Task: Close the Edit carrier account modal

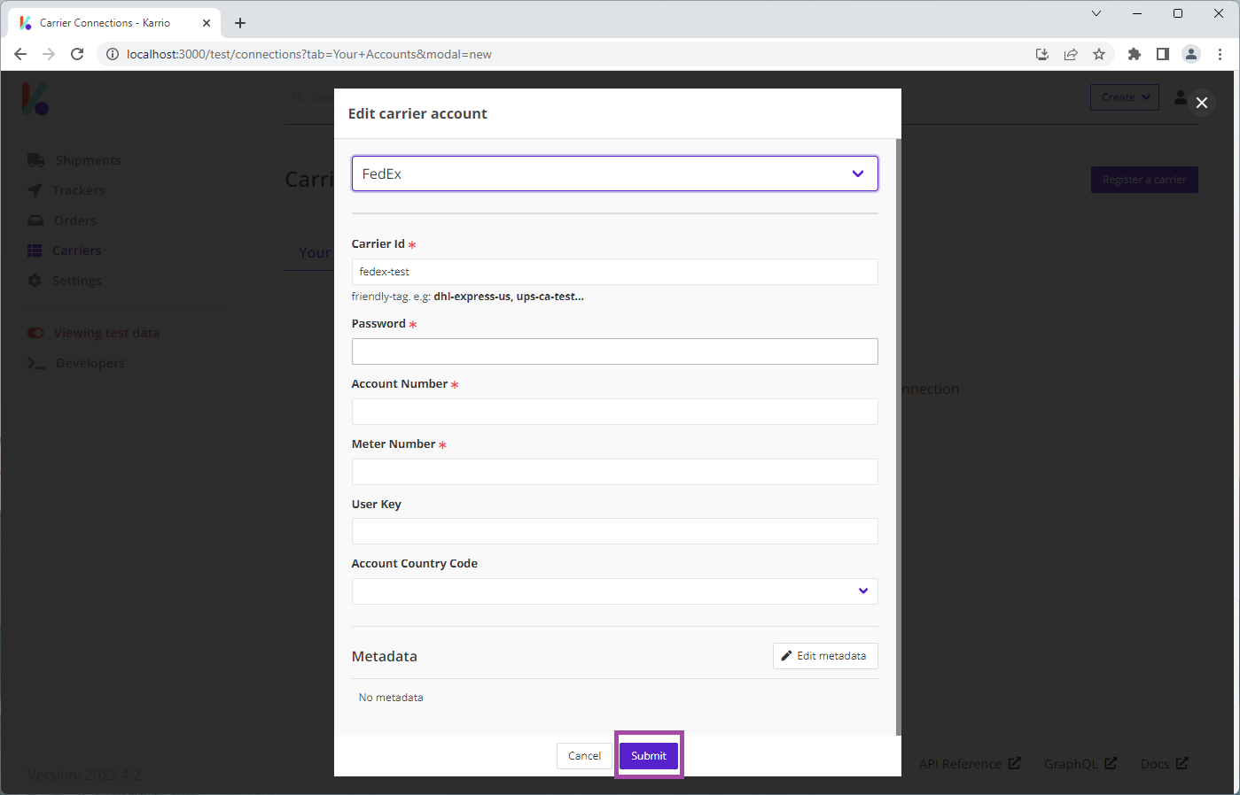Action: tap(1202, 103)
